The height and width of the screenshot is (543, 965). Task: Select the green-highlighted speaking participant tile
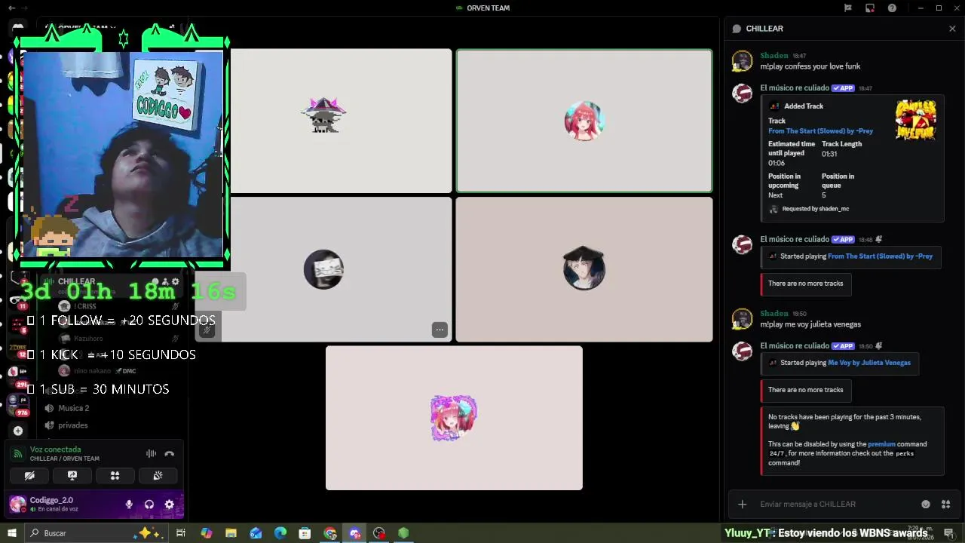[x=584, y=121]
